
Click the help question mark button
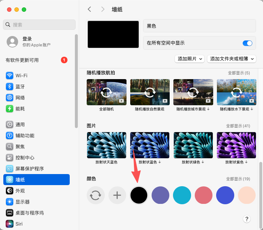point(247,219)
